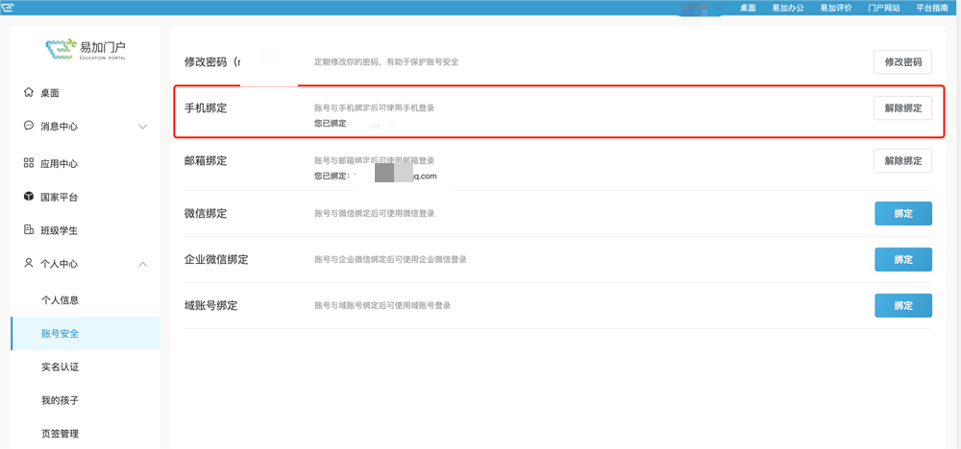Click description 账号与微信绑定后可使用微信登录

click(375, 214)
